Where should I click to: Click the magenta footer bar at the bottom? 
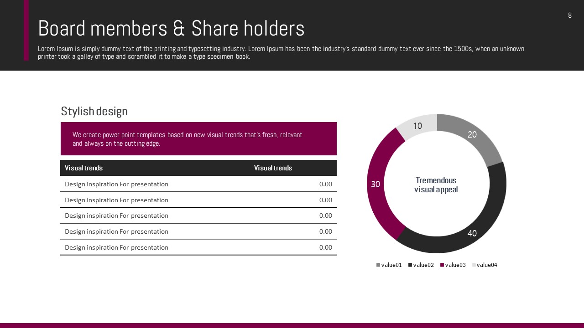(292, 325)
